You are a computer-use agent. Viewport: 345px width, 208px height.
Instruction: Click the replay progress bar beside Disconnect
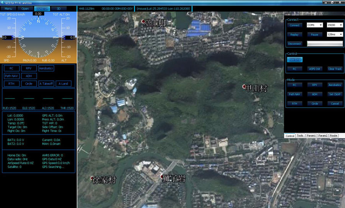[x=325, y=44]
